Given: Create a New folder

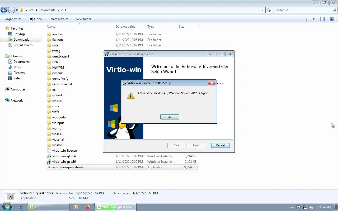Looking at the screenshot, I should coord(83,19).
